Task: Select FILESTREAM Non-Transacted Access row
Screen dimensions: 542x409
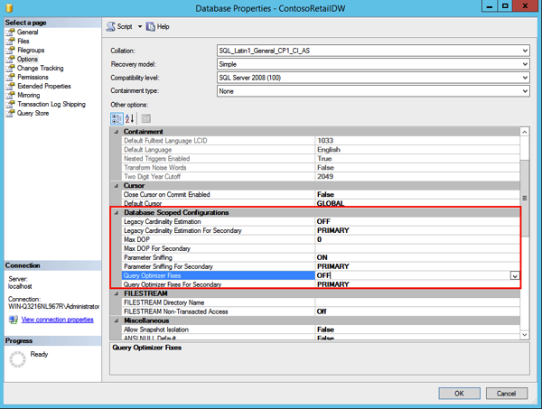Action: point(321,311)
